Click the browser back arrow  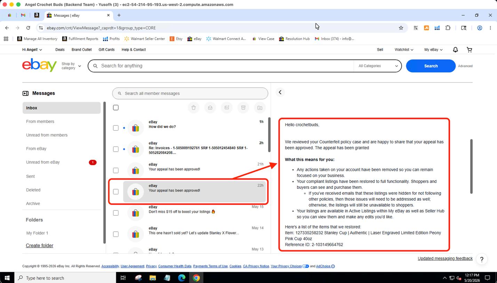click(7, 28)
